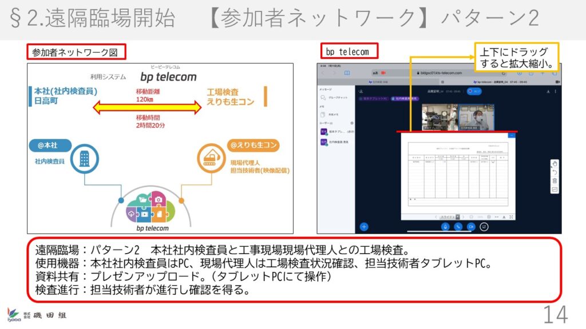This screenshot has height=329, width=586.
Task: Click the screen share button
Action: pyautogui.click(x=484, y=226)
